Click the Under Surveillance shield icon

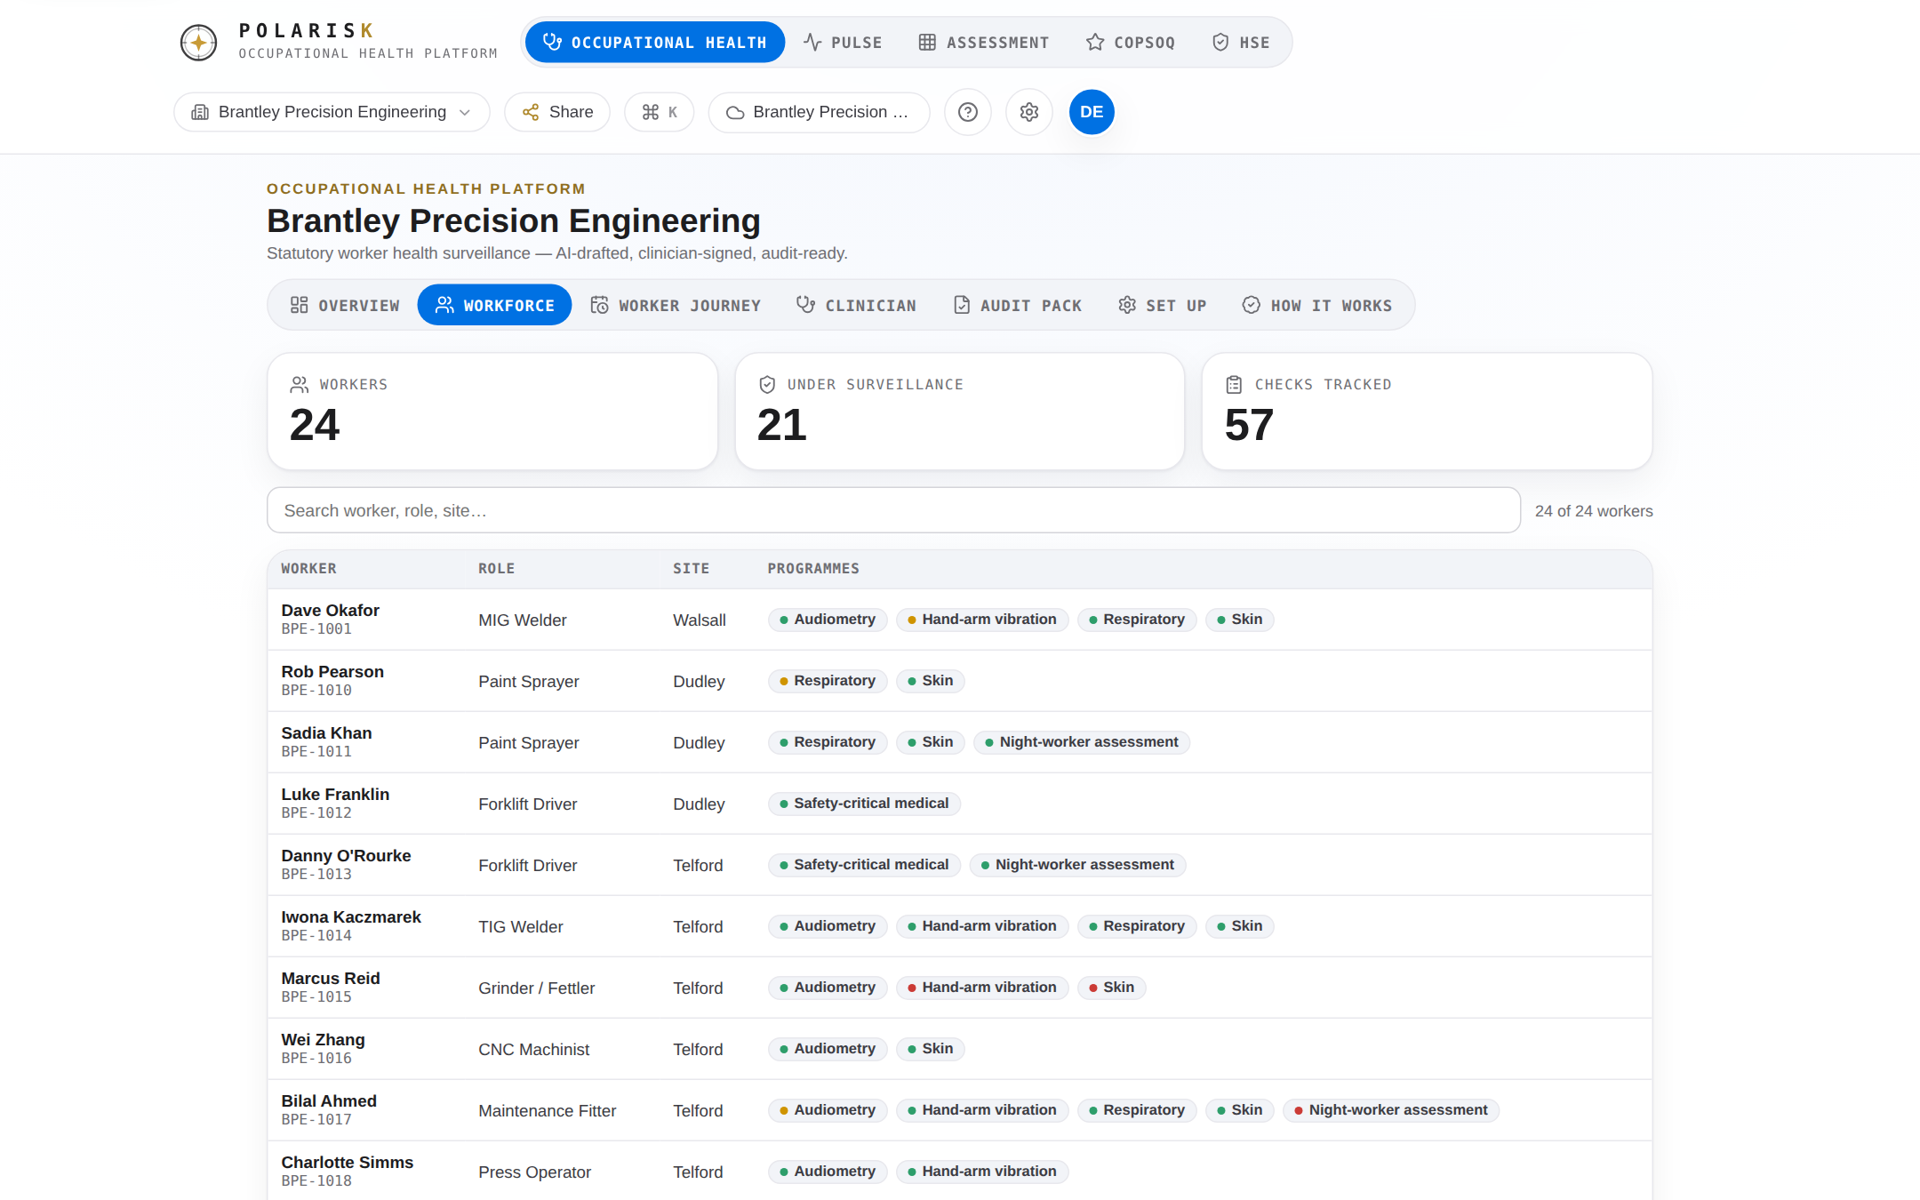(x=767, y=385)
